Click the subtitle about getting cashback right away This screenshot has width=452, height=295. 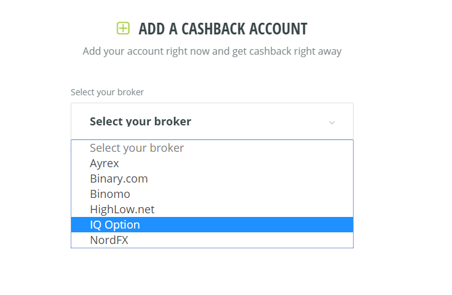[212, 51]
